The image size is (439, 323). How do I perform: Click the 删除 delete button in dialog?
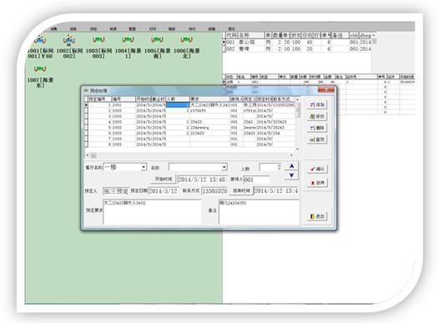click(x=317, y=128)
